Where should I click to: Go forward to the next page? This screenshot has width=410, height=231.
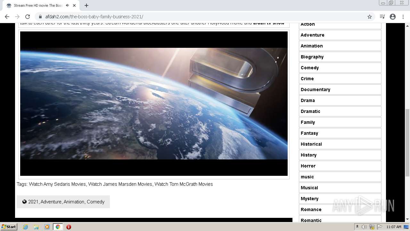coord(17,17)
